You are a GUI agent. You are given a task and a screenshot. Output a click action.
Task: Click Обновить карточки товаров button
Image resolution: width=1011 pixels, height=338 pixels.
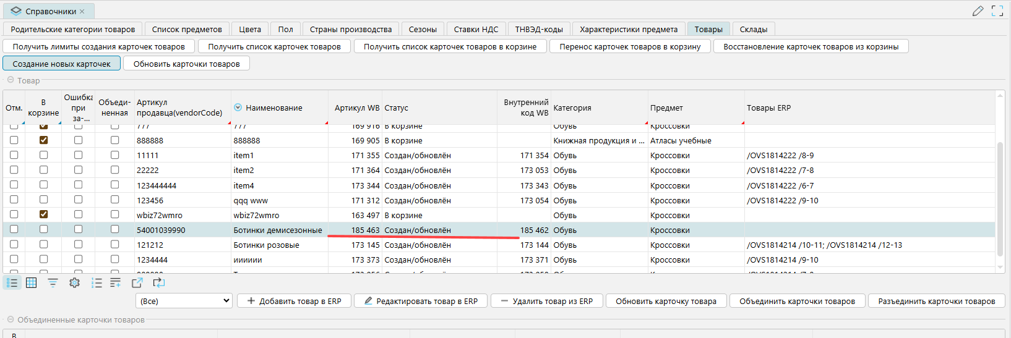[186, 64]
